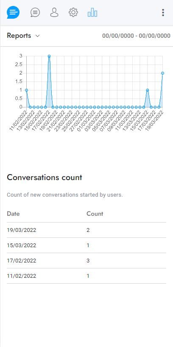Image resolution: width=173 pixels, height=347 pixels.
Task: Click the Date column header
Action: [13, 214]
